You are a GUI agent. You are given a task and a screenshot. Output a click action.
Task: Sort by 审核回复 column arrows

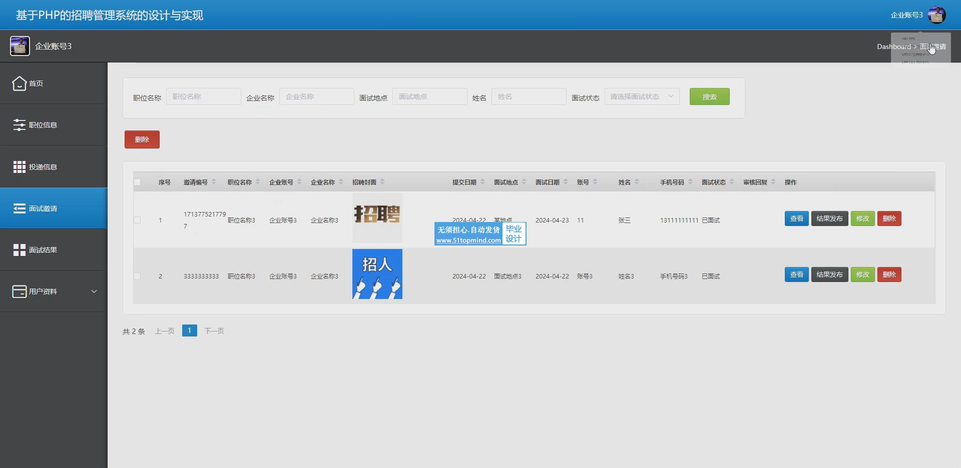[x=773, y=182]
